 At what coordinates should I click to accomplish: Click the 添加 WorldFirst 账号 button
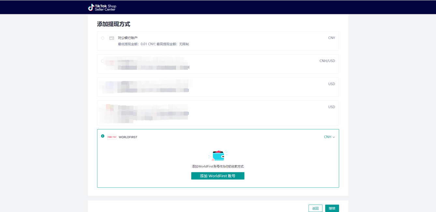tap(218, 176)
